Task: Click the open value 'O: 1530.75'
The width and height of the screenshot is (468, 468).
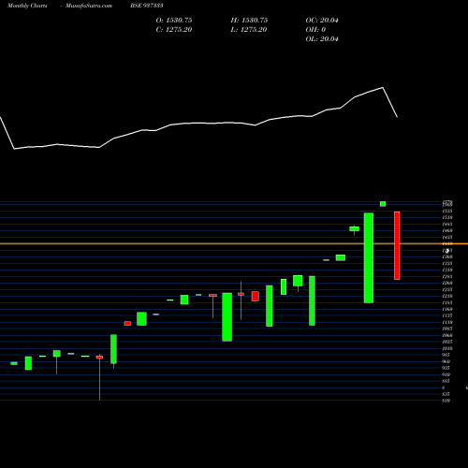Action: [x=174, y=21]
